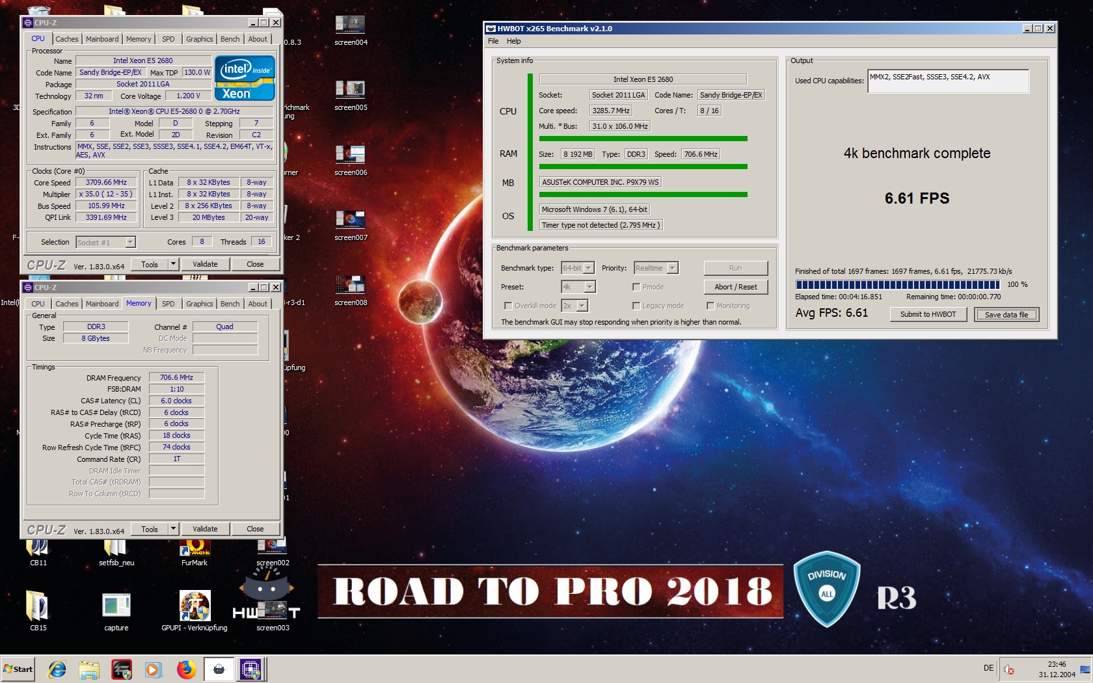1093x683 pixels.
Task: Open screen003 desktop icon
Action: (x=273, y=615)
